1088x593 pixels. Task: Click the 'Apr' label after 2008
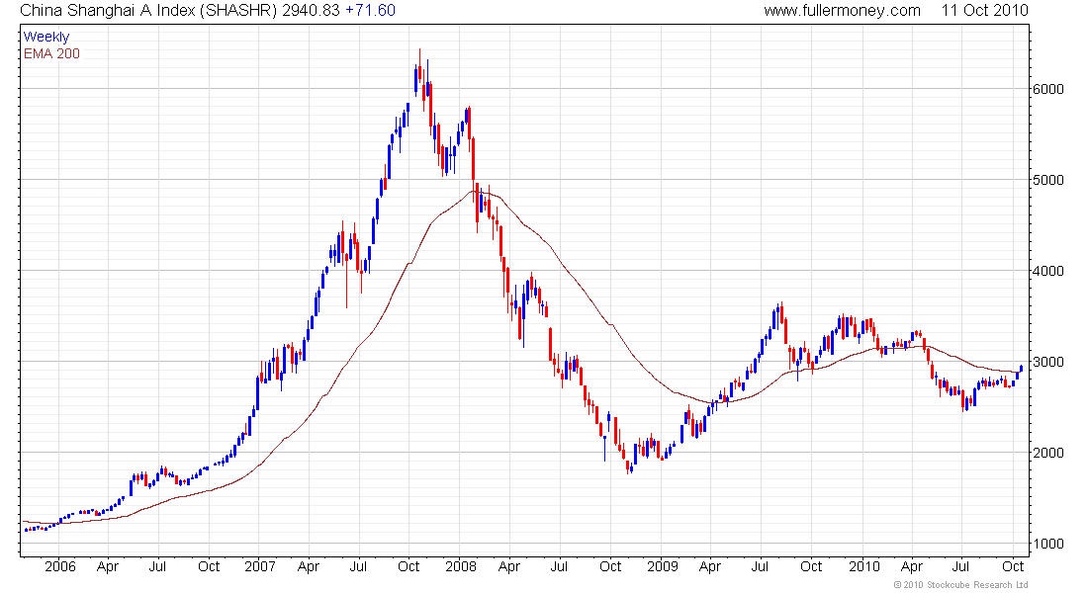click(509, 566)
